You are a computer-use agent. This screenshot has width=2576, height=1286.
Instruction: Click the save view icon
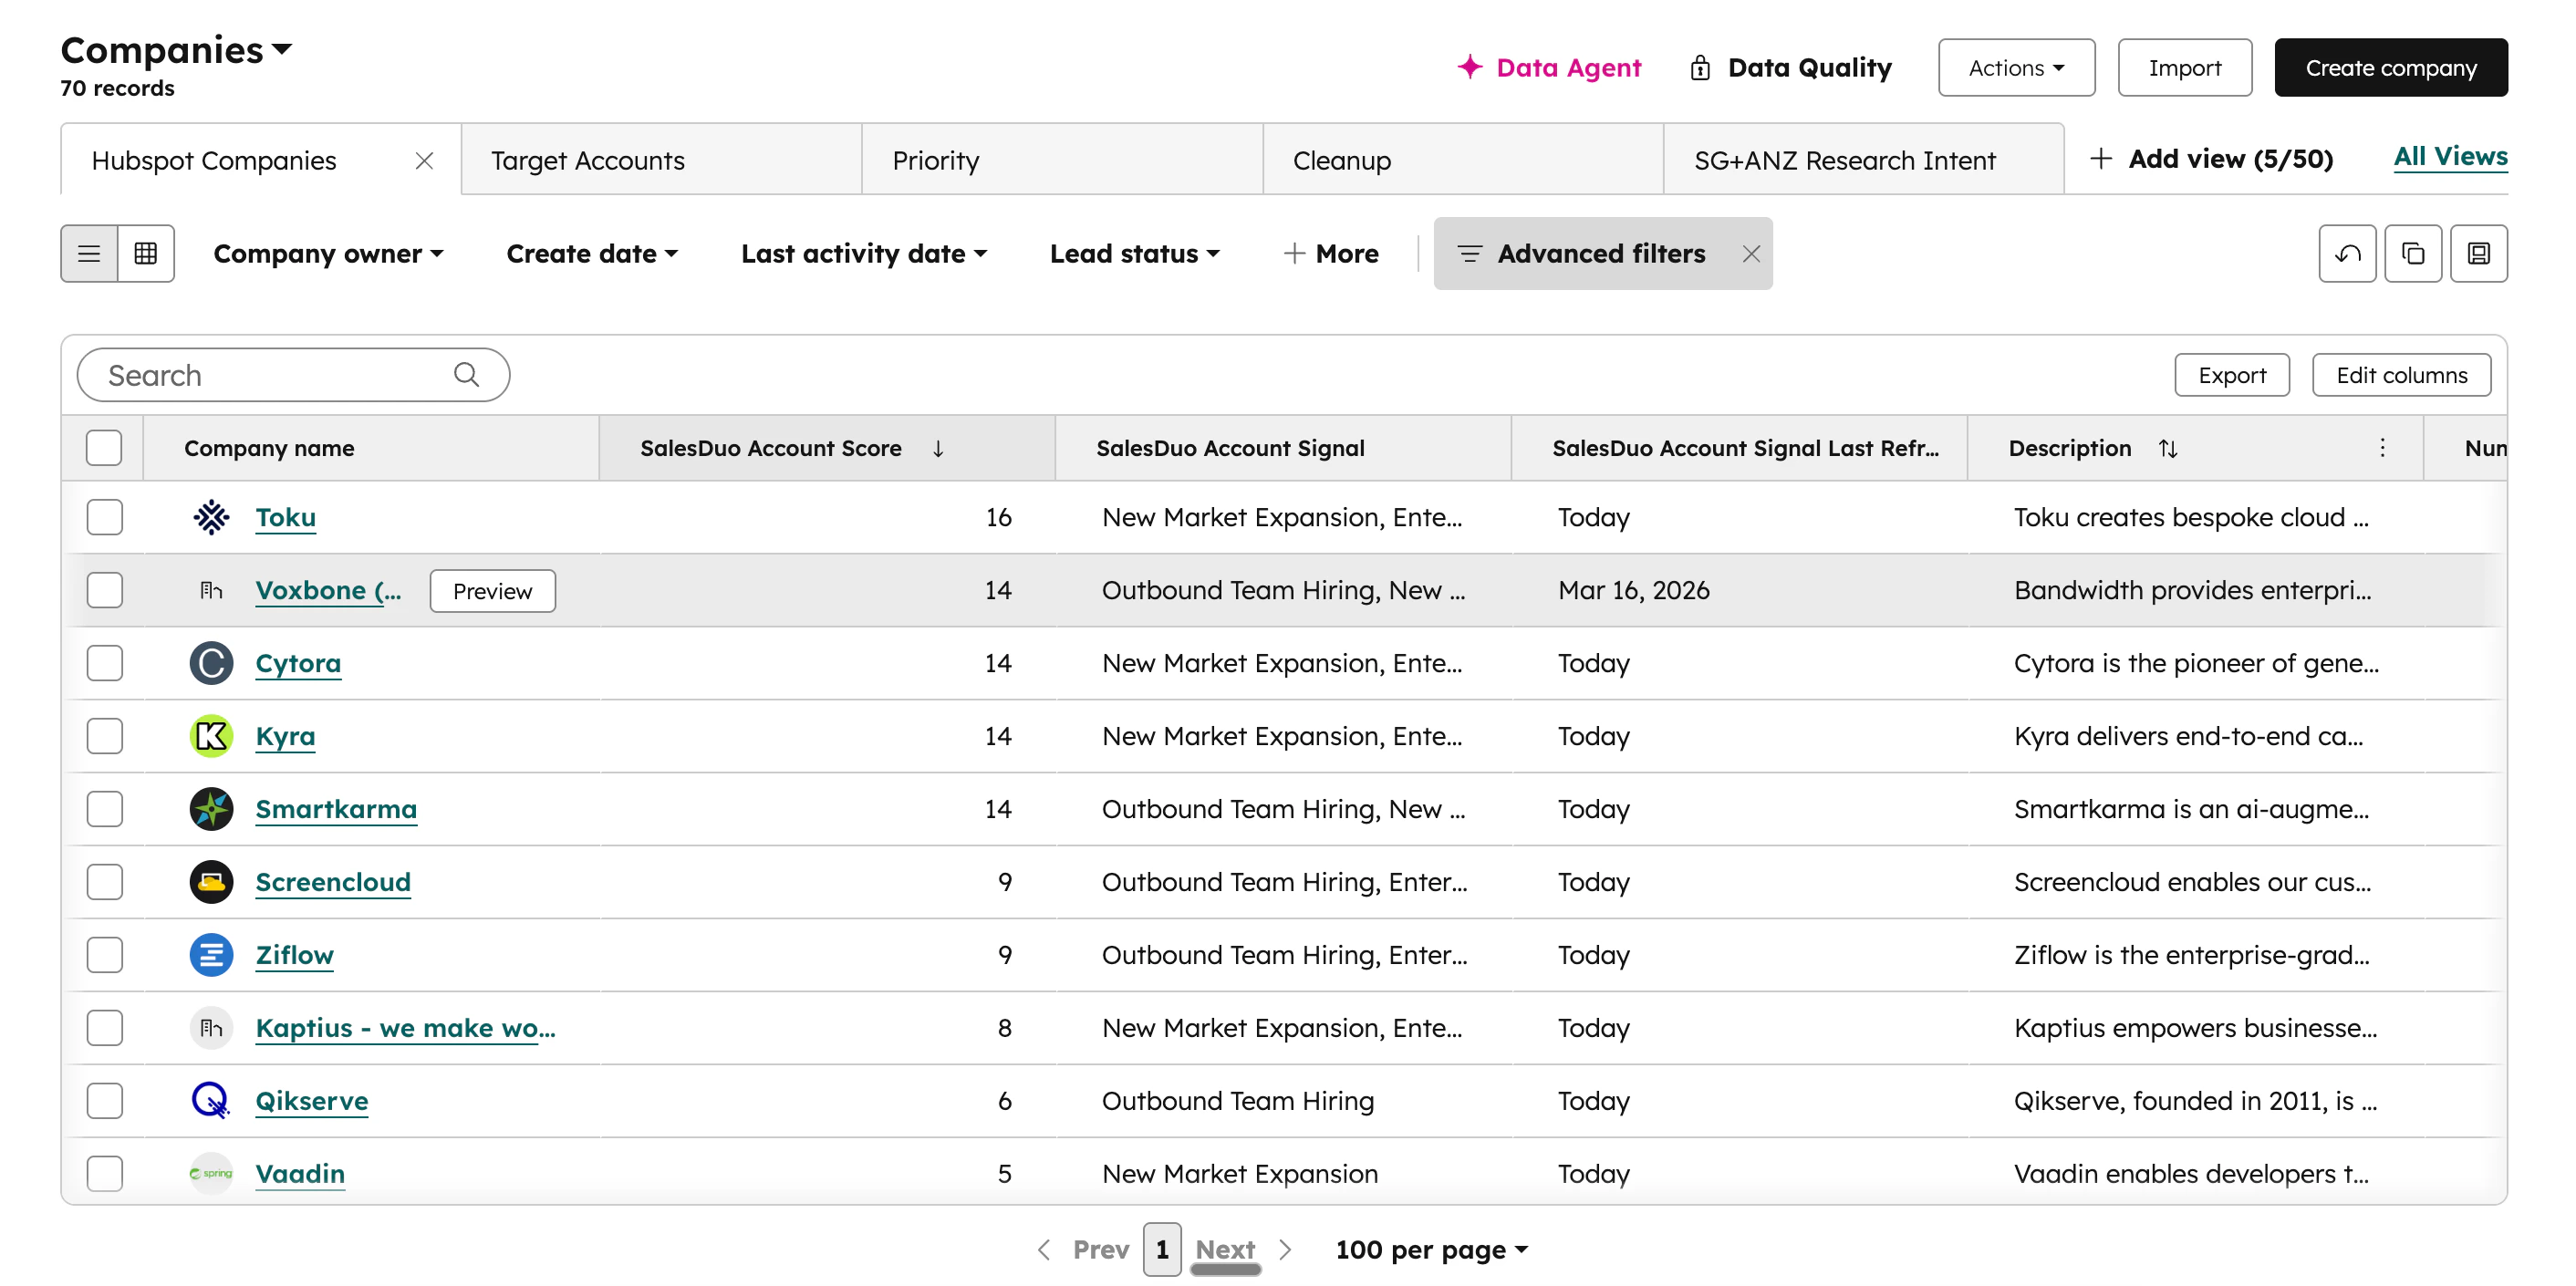pyautogui.click(x=2478, y=254)
